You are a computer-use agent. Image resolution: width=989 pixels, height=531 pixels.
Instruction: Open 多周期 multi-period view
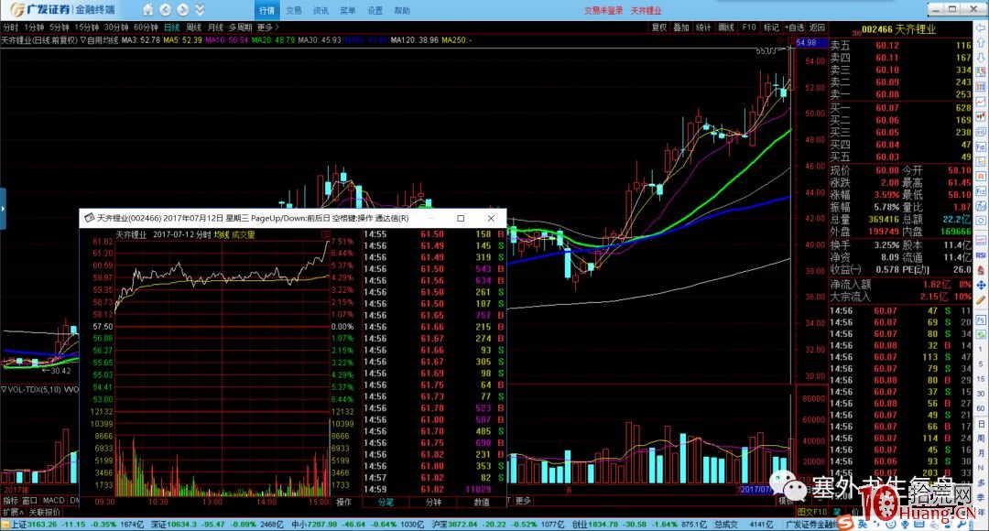tap(240, 27)
